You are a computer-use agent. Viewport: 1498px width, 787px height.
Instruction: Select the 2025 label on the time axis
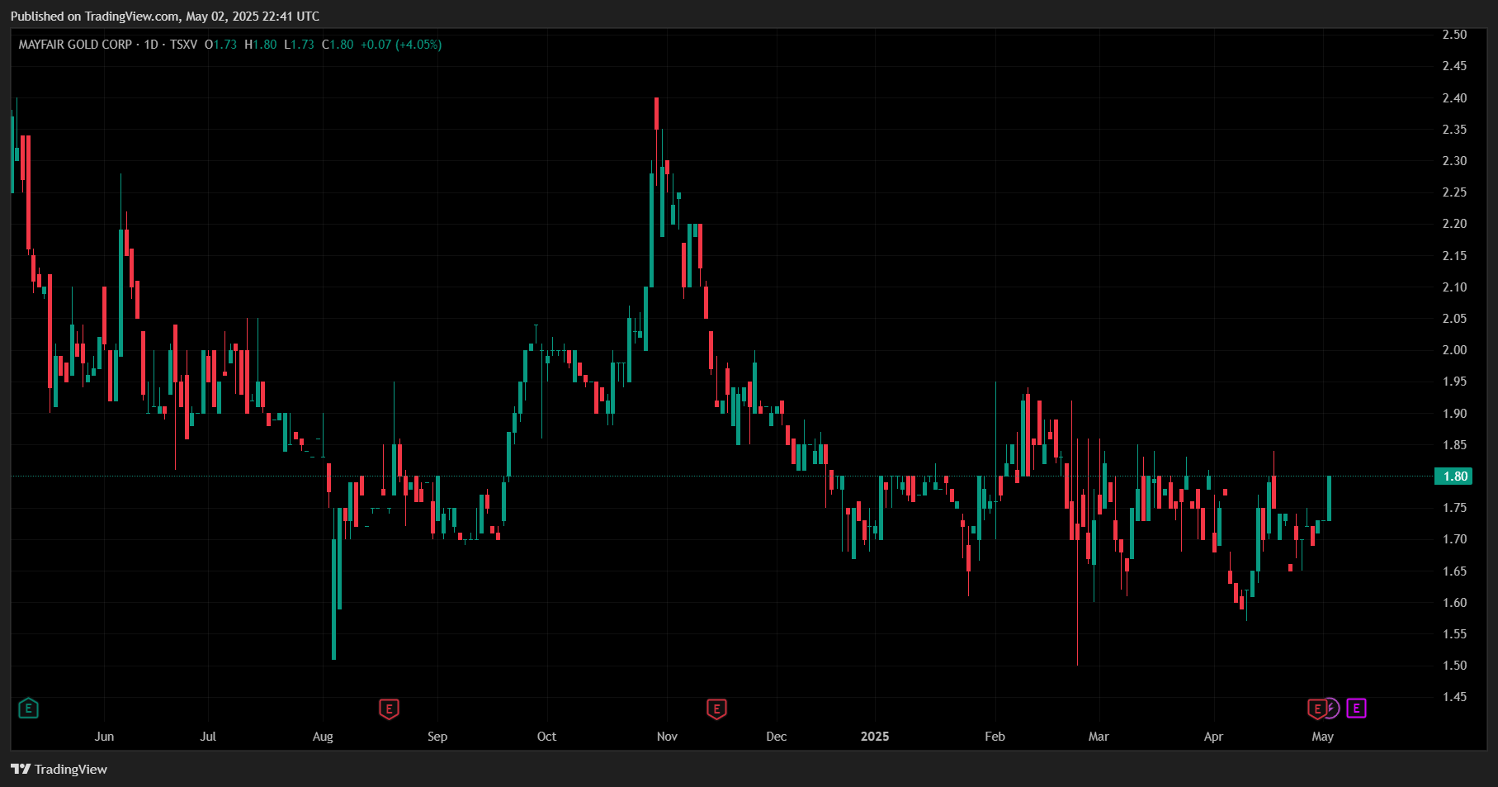click(x=875, y=737)
